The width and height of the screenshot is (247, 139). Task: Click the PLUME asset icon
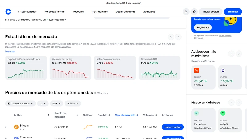point(196,70)
